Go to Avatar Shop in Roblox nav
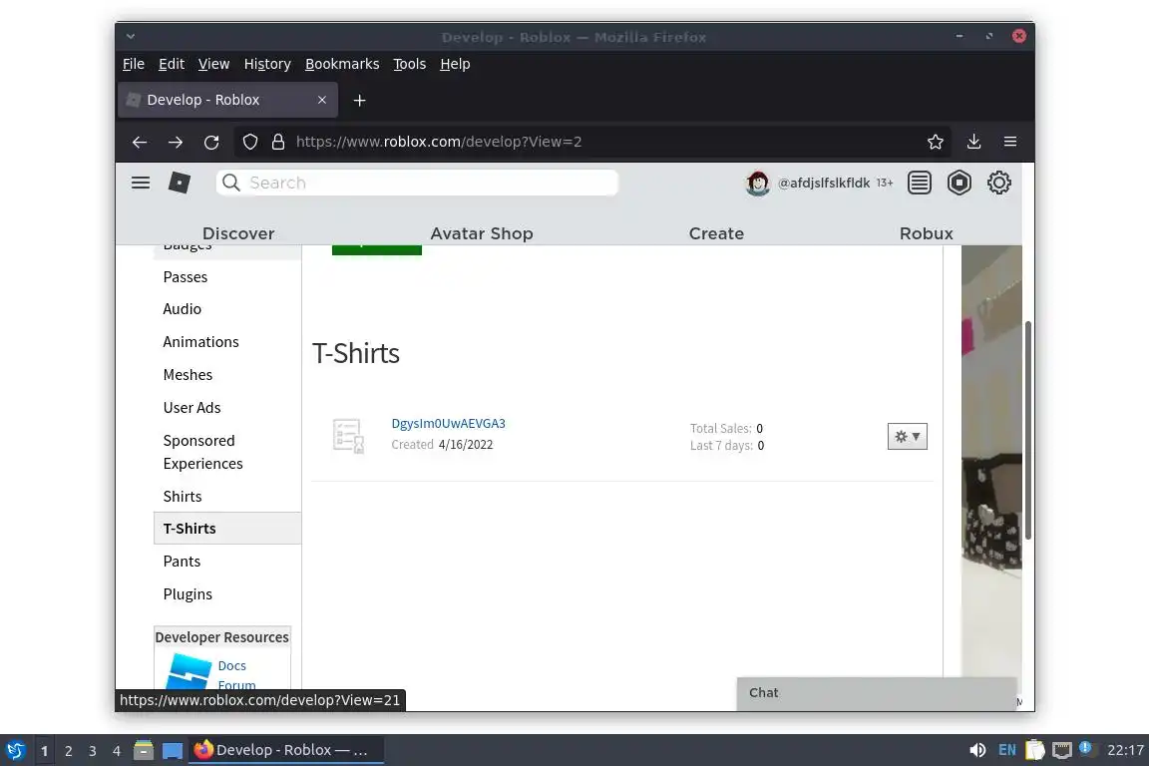The image size is (1149, 766). 482,233
